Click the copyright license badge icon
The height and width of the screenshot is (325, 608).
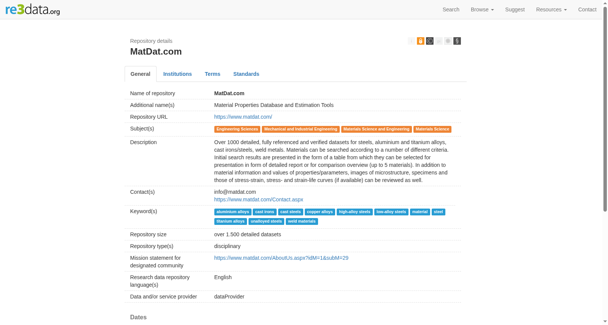430,41
